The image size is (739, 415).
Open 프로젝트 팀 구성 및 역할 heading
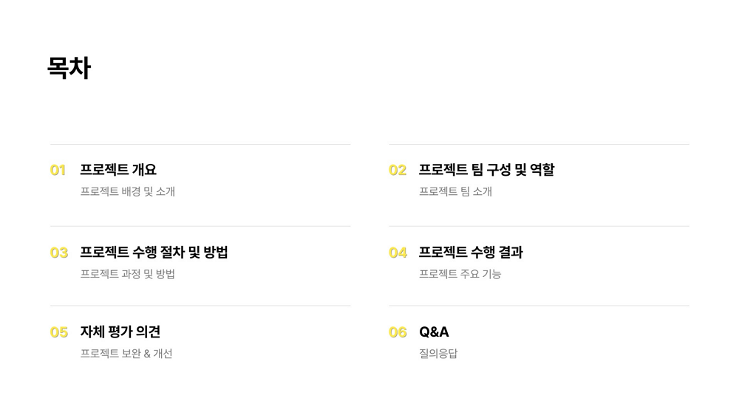coord(487,170)
